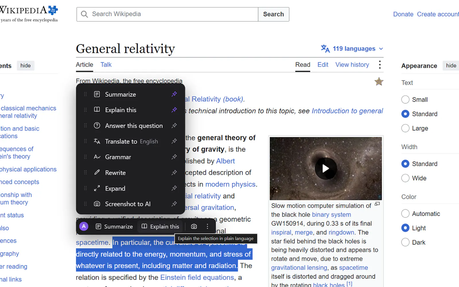Hide the Appearance panel

451,66
